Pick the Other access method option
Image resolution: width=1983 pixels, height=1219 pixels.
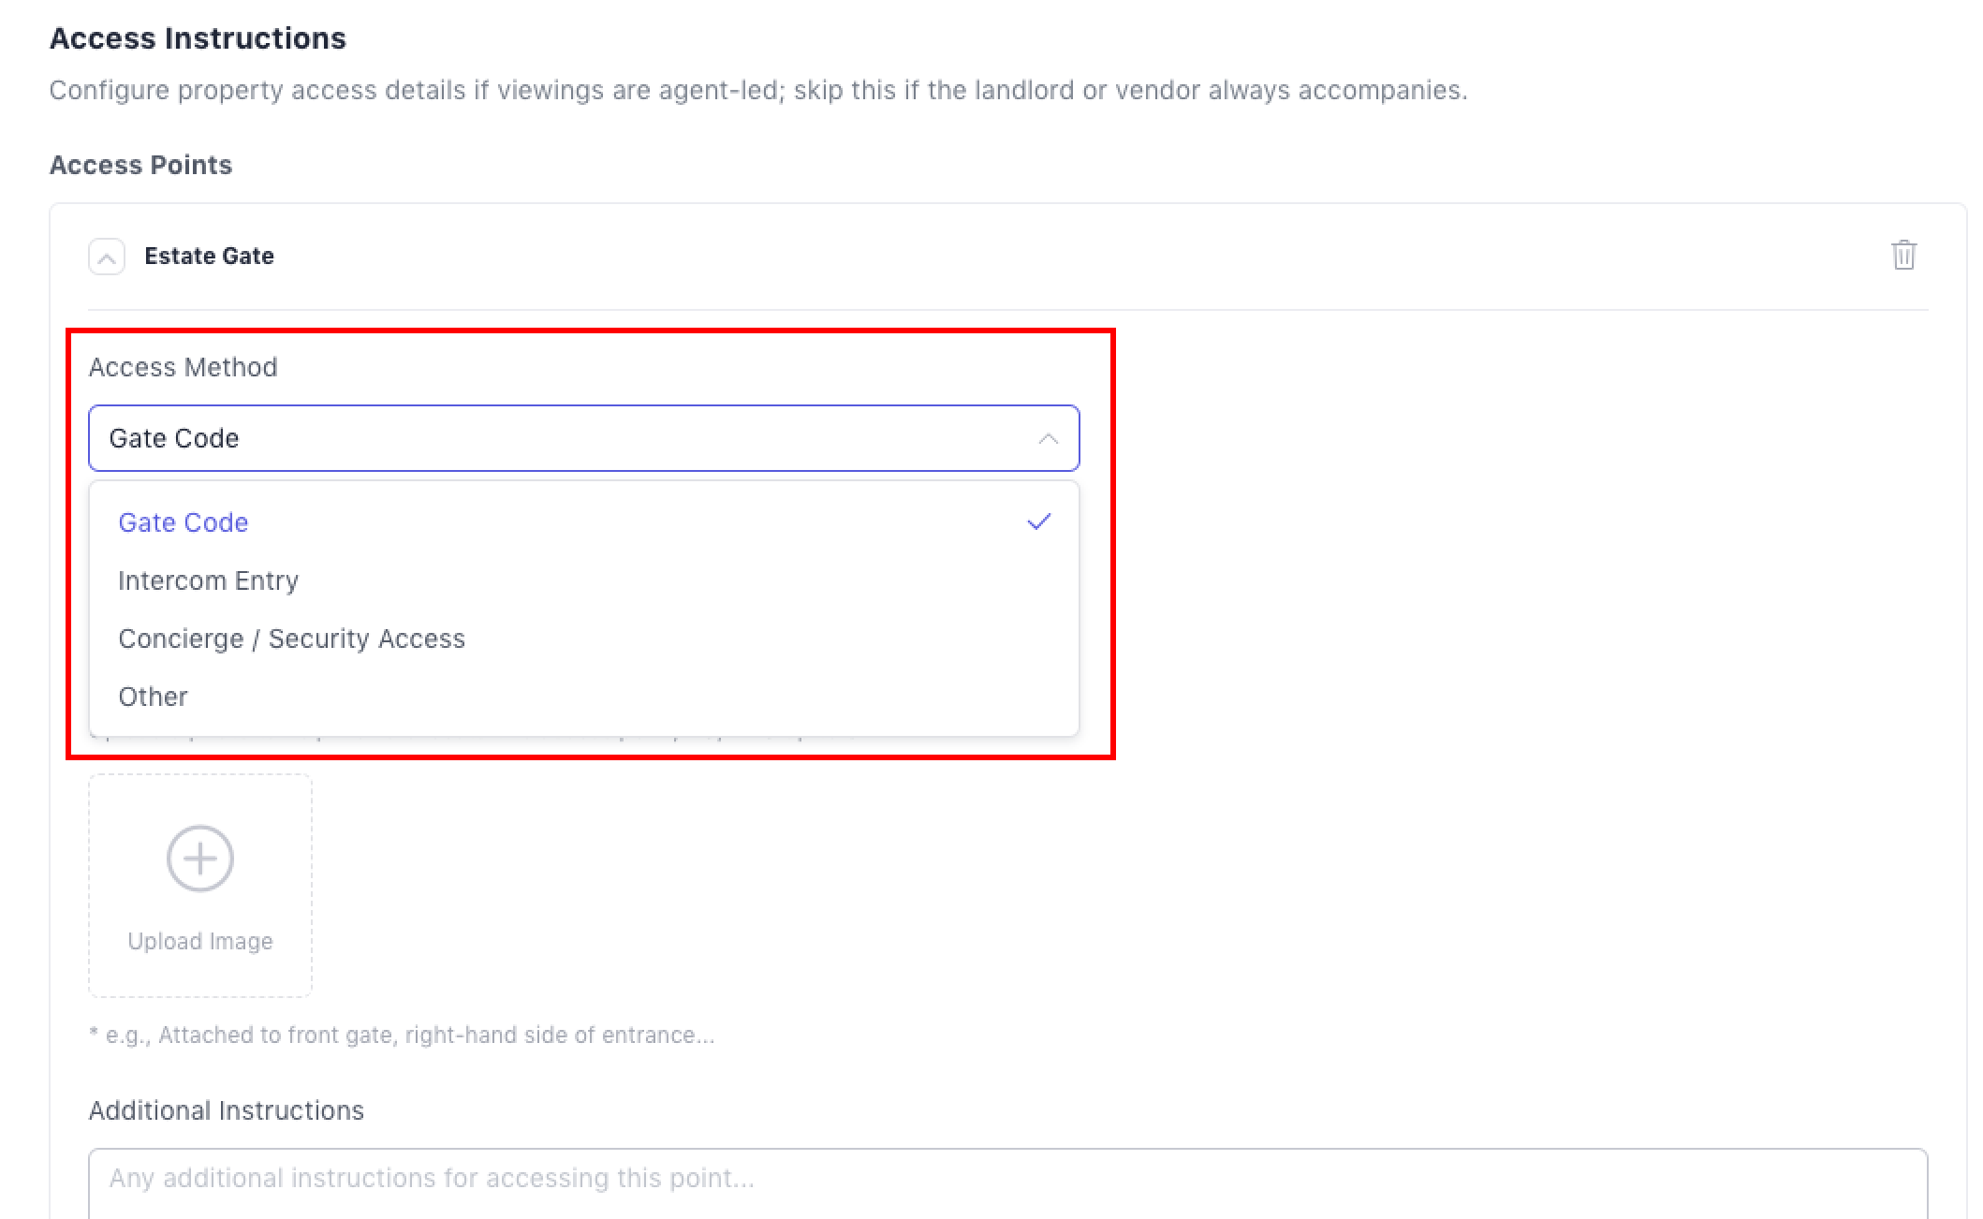point(153,698)
